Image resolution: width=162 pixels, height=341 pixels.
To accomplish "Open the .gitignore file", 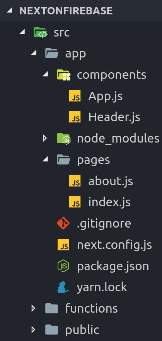I will [104, 224].
